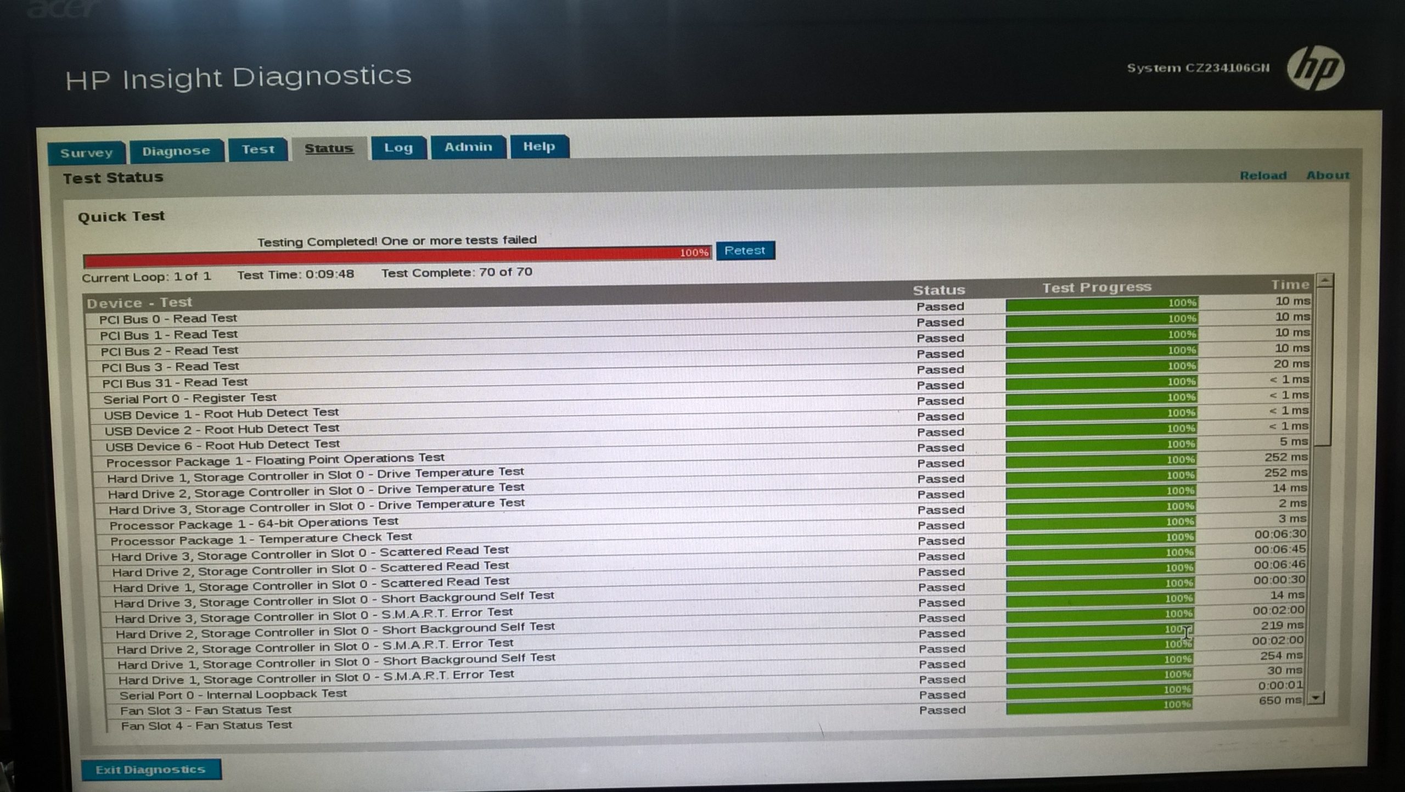The height and width of the screenshot is (792, 1405).
Task: Click the scrollbar up arrow
Action: click(1324, 280)
